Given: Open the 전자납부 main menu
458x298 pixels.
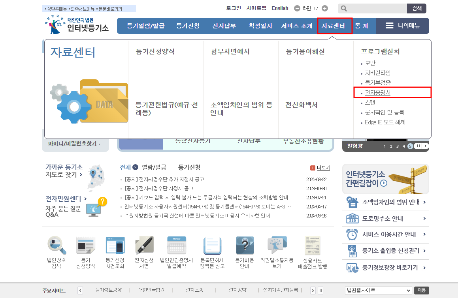Looking at the screenshot, I should pyautogui.click(x=224, y=26).
